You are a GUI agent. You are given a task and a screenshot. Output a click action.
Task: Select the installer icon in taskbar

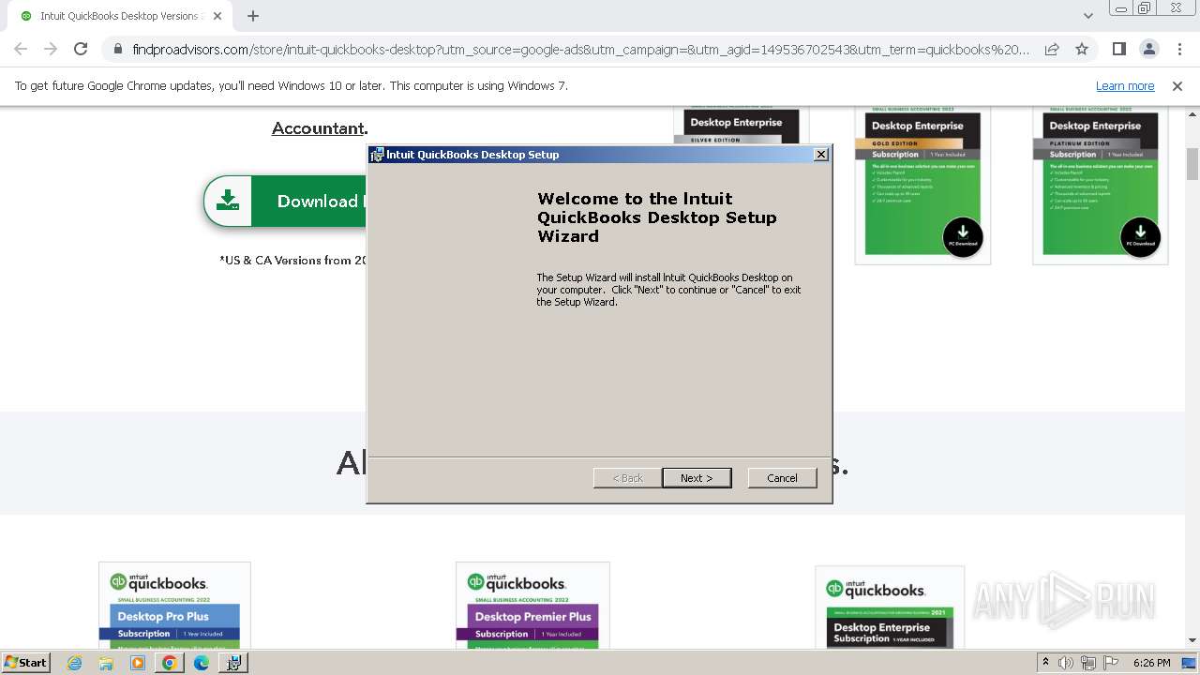click(x=233, y=663)
